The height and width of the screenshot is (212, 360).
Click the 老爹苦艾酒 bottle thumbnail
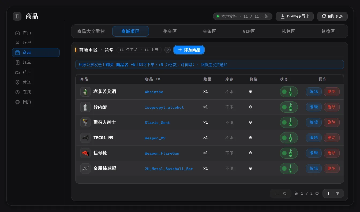[85, 92]
